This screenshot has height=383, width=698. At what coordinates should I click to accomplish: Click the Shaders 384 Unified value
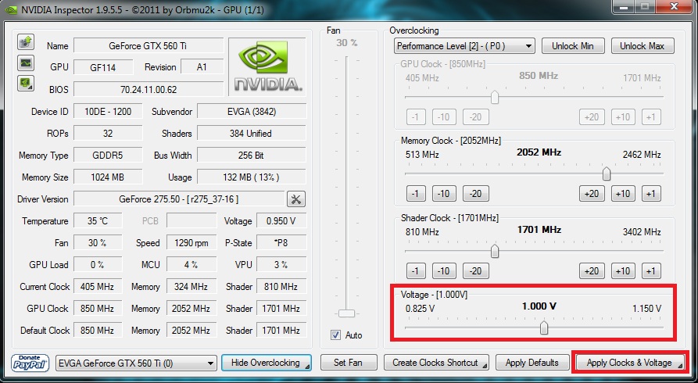pyautogui.click(x=252, y=133)
